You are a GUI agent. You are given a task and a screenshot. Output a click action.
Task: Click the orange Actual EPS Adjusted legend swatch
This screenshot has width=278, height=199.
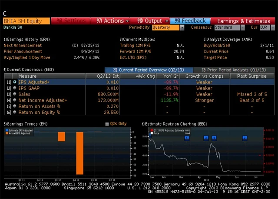[x=7, y=133]
